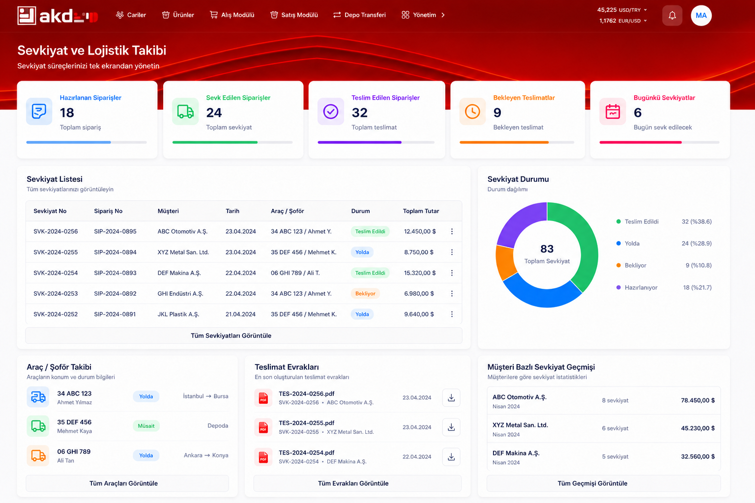Click the Toplam Tutar column header
The height and width of the screenshot is (503, 755).
421,211
